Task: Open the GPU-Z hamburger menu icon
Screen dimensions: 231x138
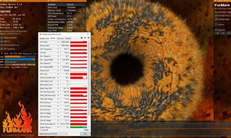Action: tap(89, 38)
